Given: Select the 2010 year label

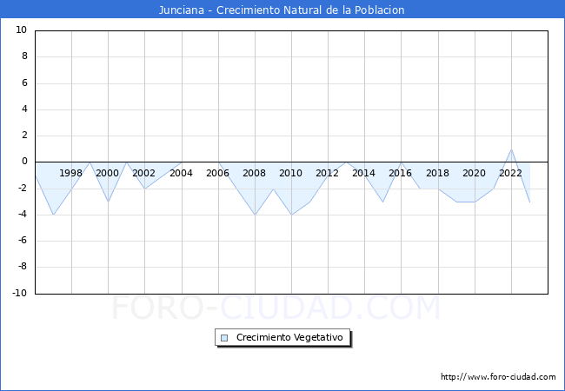Looking at the screenshot, I should click(x=290, y=173).
